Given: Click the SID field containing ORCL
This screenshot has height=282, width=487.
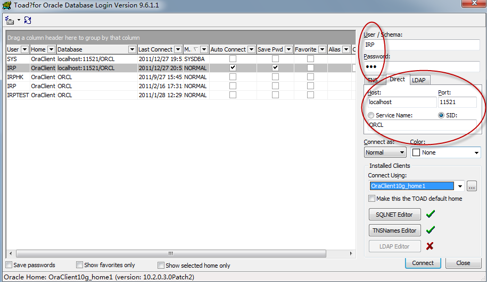Looking at the screenshot, I should [422, 125].
